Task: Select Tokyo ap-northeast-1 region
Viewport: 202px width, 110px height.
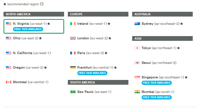Action: 157,48
